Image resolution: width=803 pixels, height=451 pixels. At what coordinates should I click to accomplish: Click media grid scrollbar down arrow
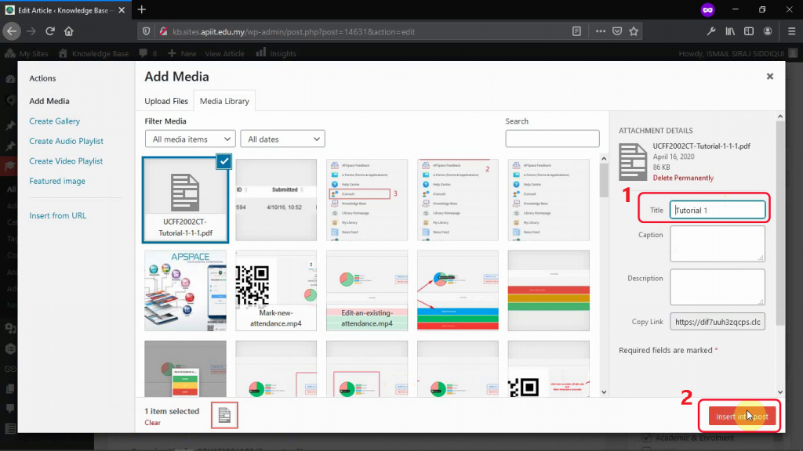(604, 392)
